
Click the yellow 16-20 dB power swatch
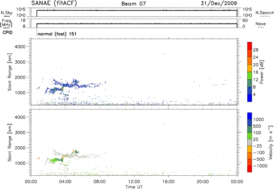point(250,68)
